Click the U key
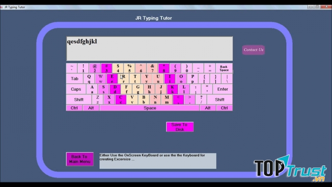The image size is (332, 187). (158, 79)
